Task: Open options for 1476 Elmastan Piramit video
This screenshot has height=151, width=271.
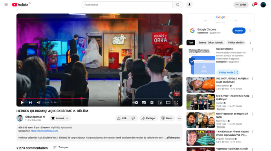Action: [x=253, y=132]
